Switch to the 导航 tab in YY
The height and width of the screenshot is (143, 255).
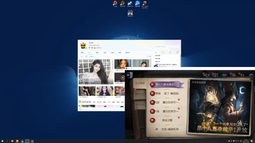[x=82, y=52]
